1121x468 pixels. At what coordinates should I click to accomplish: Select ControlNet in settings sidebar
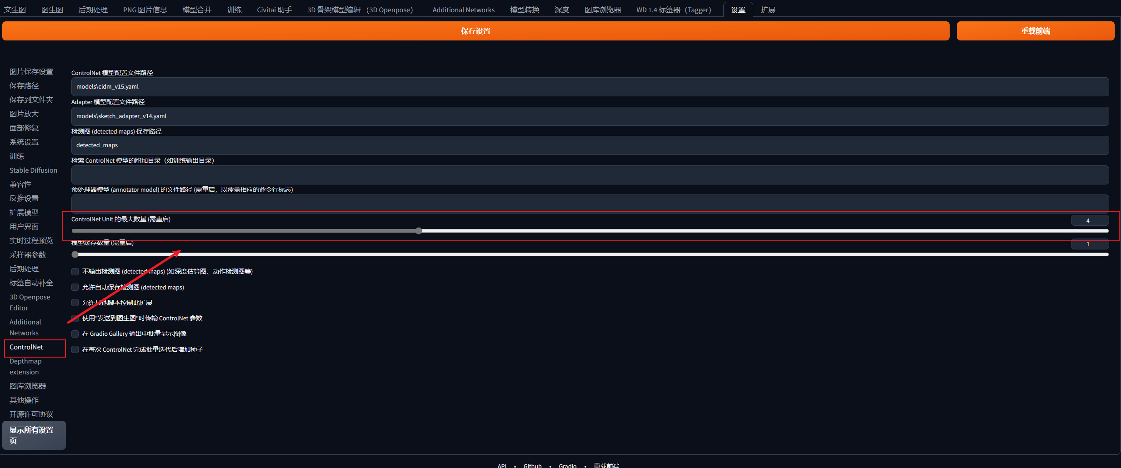(x=26, y=347)
